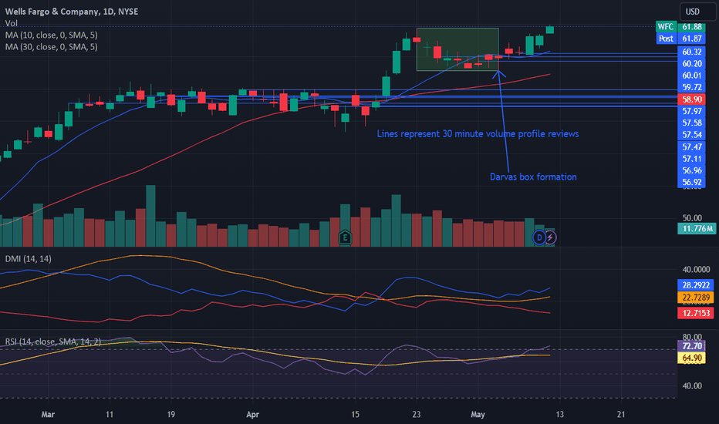Select the MA (30, close, 0, SMA, 5) legend

[x=52, y=47]
